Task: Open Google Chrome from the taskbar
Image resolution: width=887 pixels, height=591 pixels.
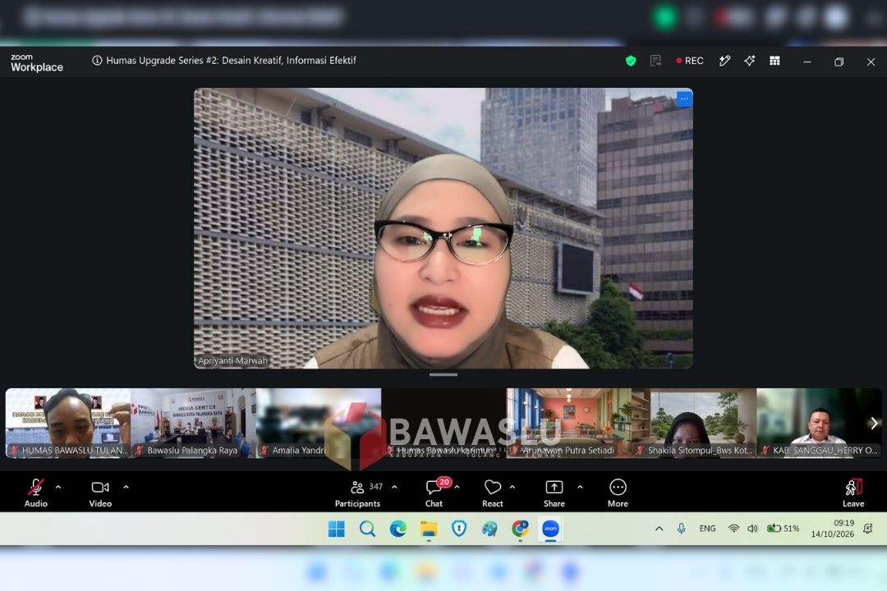Action: click(520, 529)
